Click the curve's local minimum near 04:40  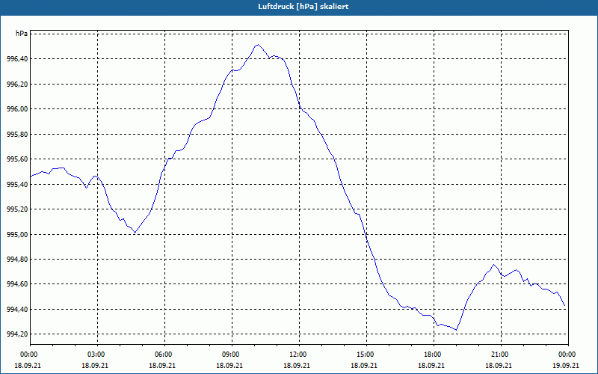[x=135, y=233]
